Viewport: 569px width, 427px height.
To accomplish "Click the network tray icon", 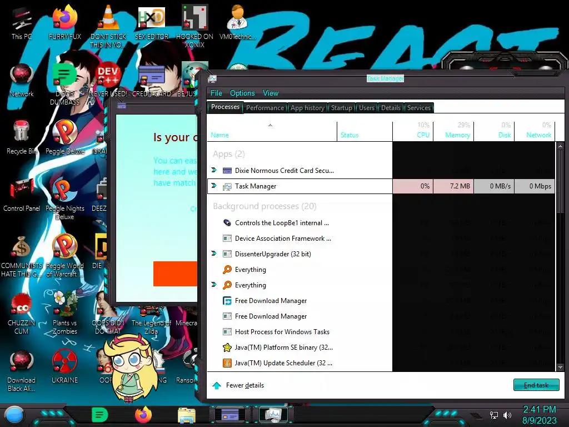I will pyautogui.click(x=494, y=415).
